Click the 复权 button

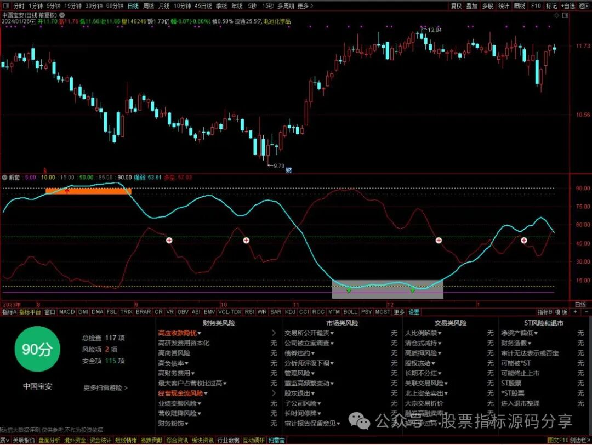click(456, 5)
